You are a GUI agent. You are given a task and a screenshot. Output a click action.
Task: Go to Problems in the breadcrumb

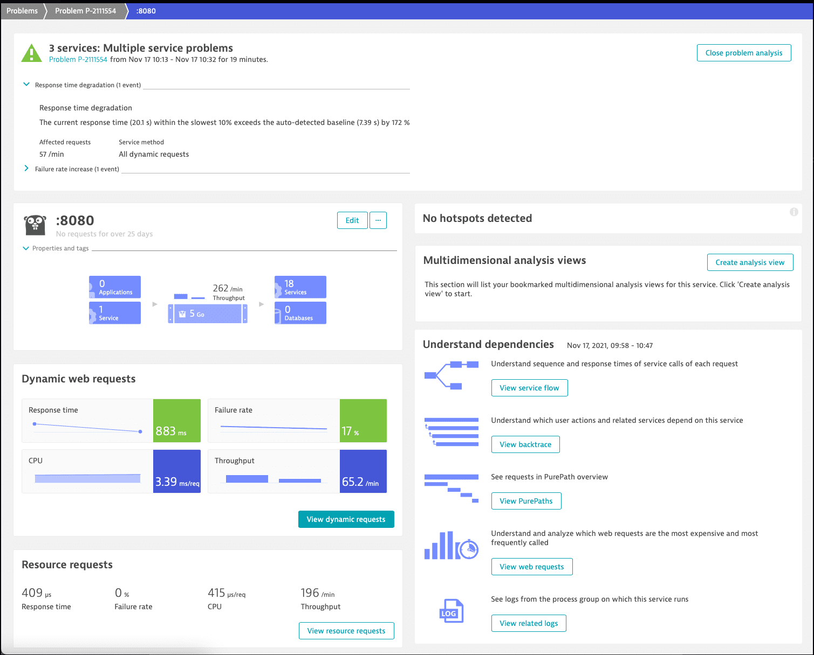(22, 11)
